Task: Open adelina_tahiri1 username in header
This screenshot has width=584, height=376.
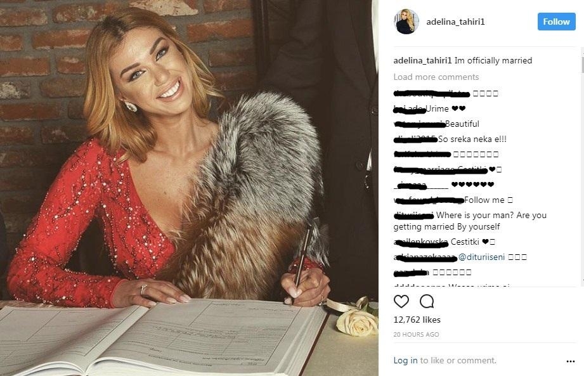Action: (x=455, y=22)
